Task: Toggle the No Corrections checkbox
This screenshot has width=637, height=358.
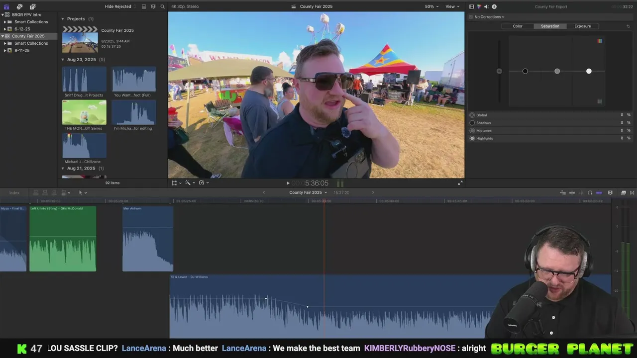Action: (x=471, y=17)
